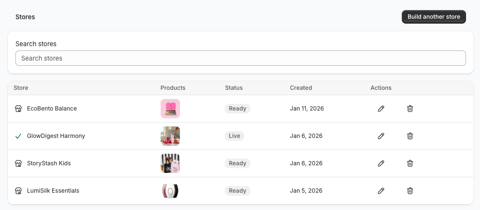Image resolution: width=480 pixels, height=210 pixels.
Task: Open the LumiSilk Essentials store name
Action: coord(53,191)
